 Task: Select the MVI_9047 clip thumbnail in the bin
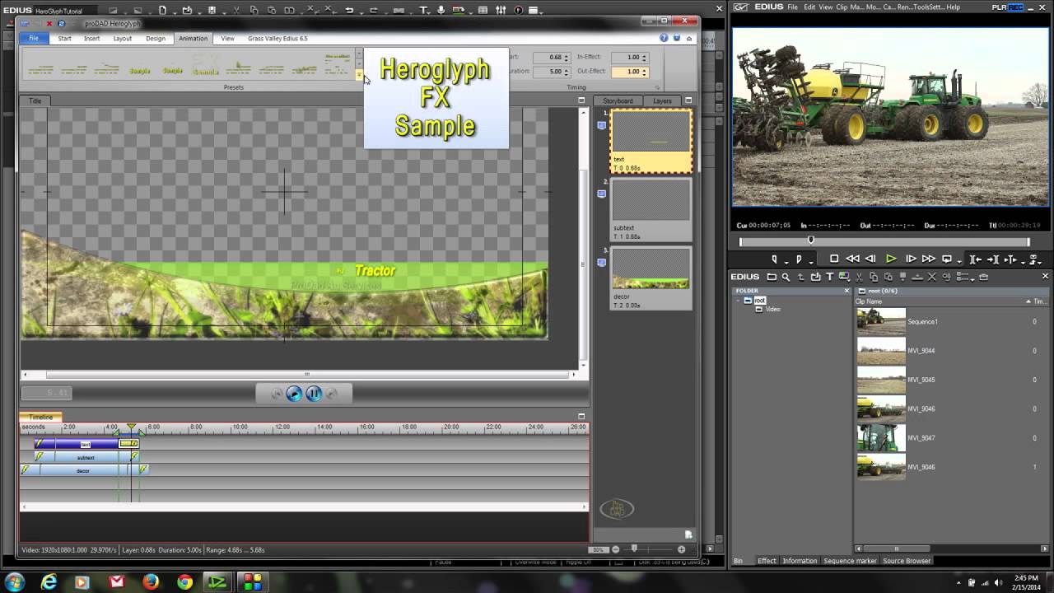click(881, 437)
